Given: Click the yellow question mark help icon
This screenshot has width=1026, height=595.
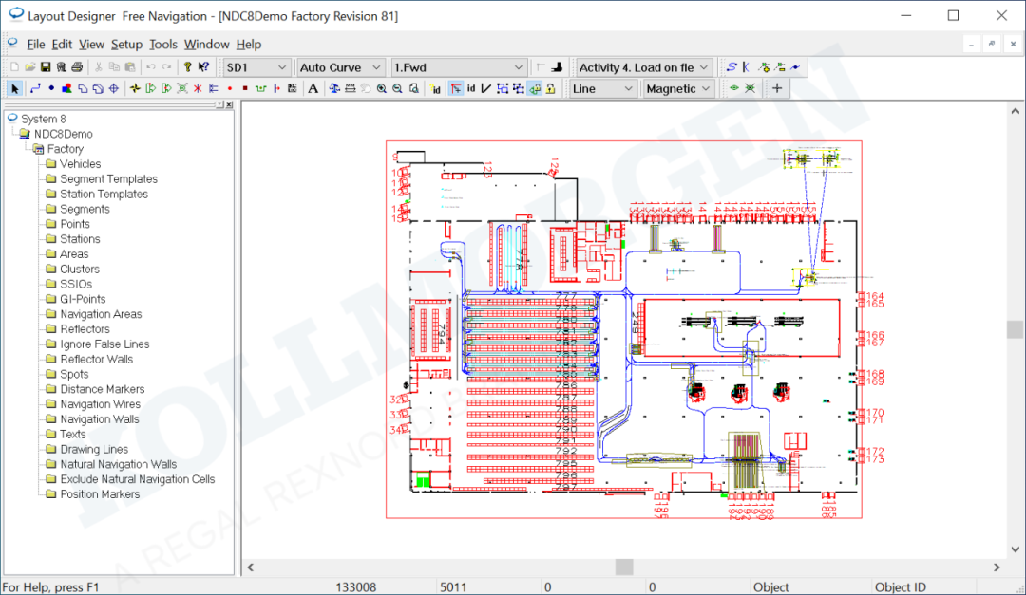Looking at the screenshot, I should pyautogui.click(x=187, y=67).
